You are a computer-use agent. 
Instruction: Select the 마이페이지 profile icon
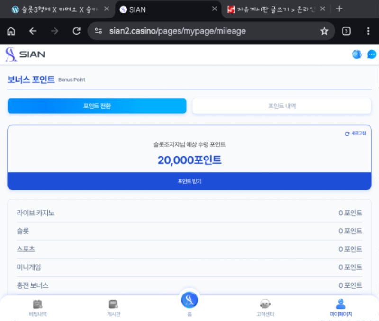[342, 307]
